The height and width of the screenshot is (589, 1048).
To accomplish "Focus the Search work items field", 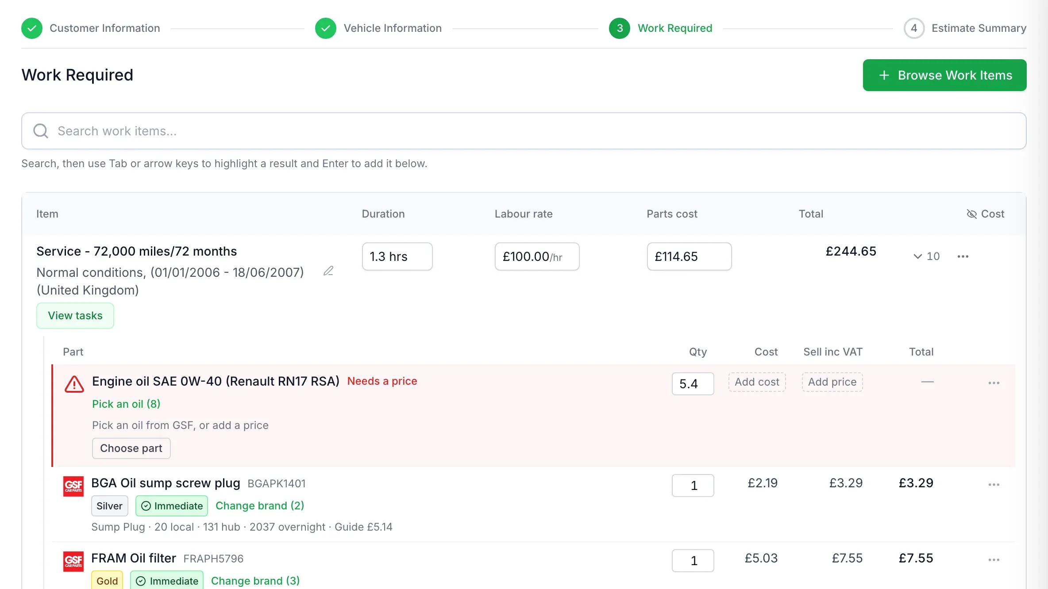I will coord(524,131).
